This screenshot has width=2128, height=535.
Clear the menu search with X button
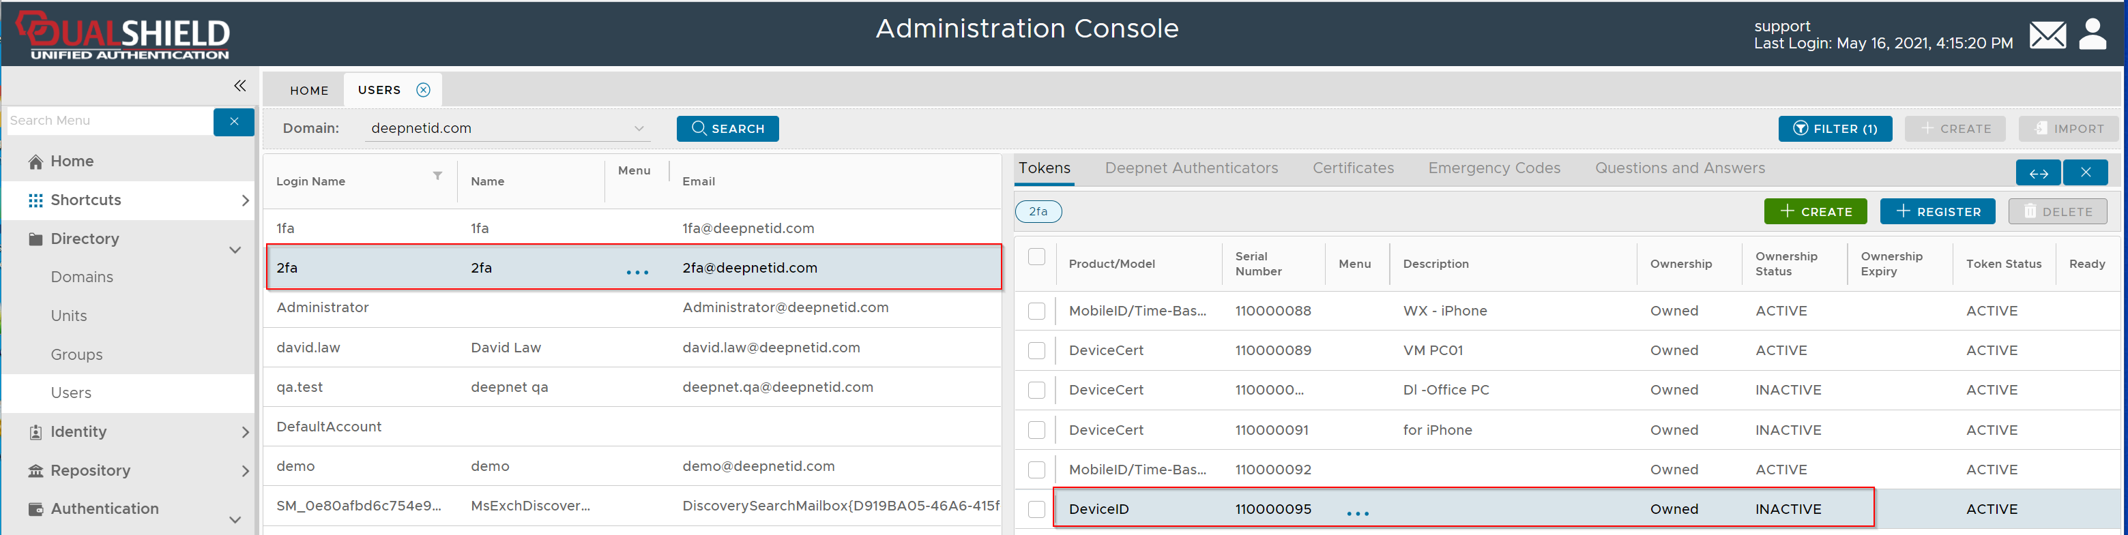234,121
